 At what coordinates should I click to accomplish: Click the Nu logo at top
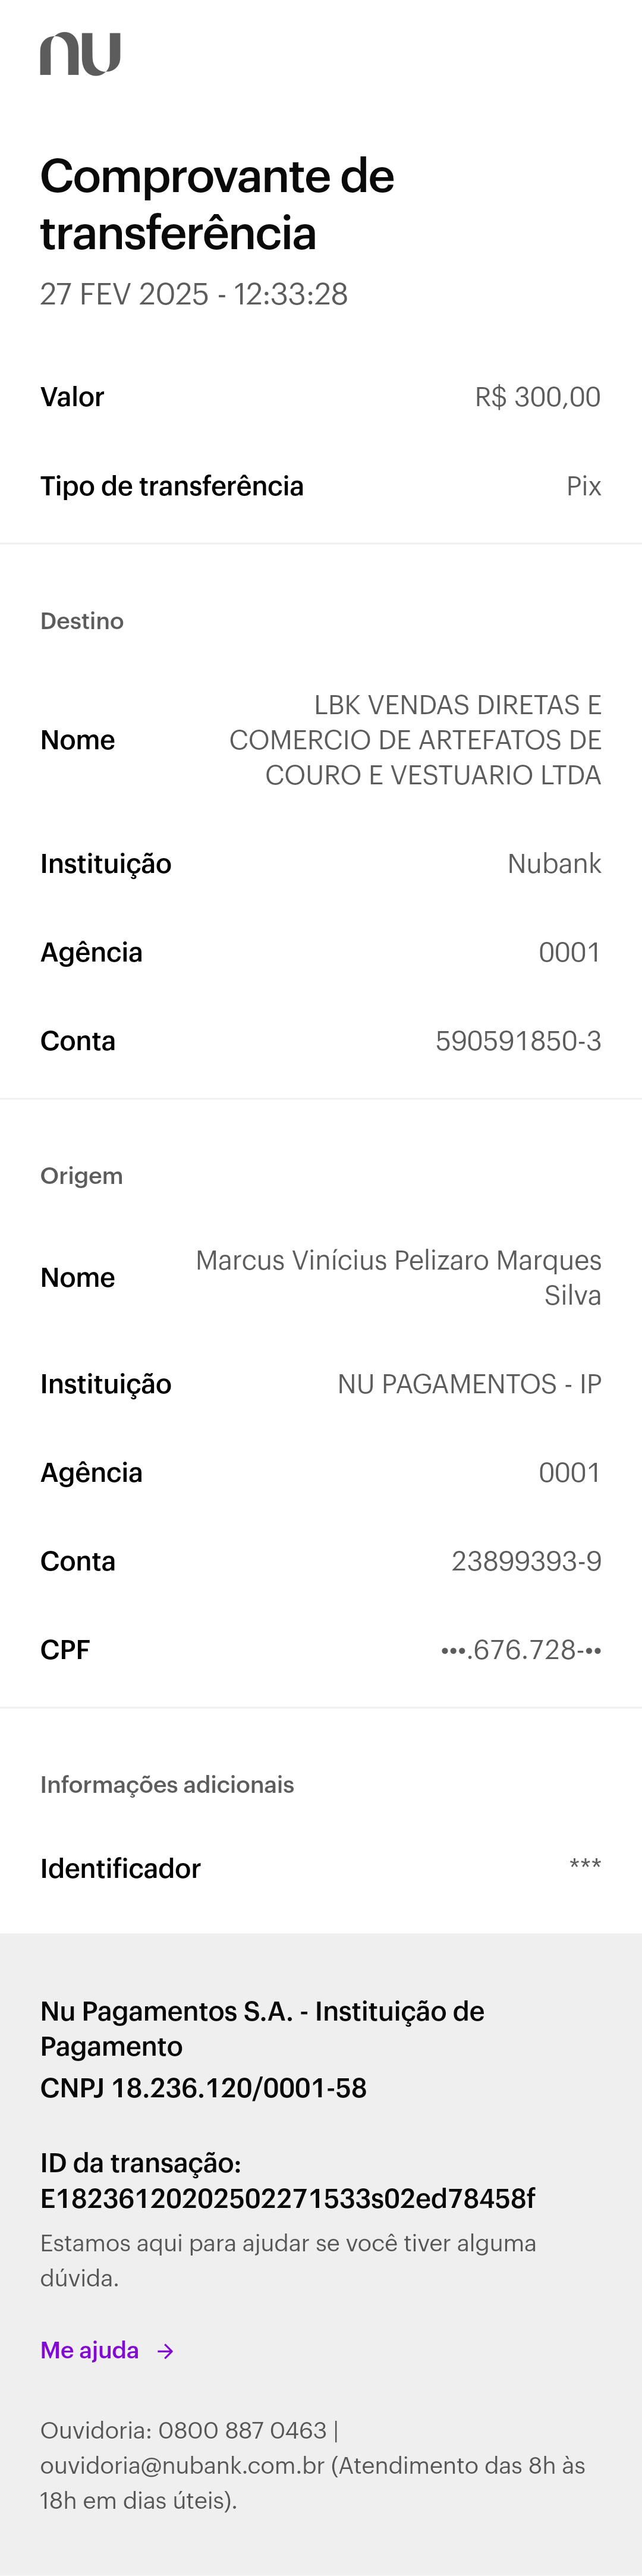[x=80, y=54]
